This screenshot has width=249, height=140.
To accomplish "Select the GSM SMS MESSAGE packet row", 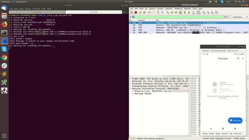I will pyautogui.click(x=189, y=32).
